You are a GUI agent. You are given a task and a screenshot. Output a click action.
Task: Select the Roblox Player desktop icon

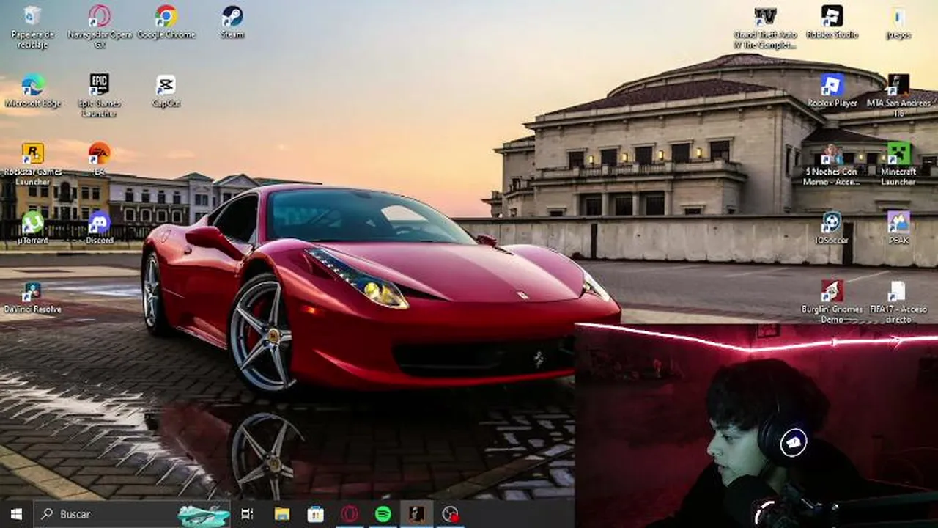(x=832, y=91)
